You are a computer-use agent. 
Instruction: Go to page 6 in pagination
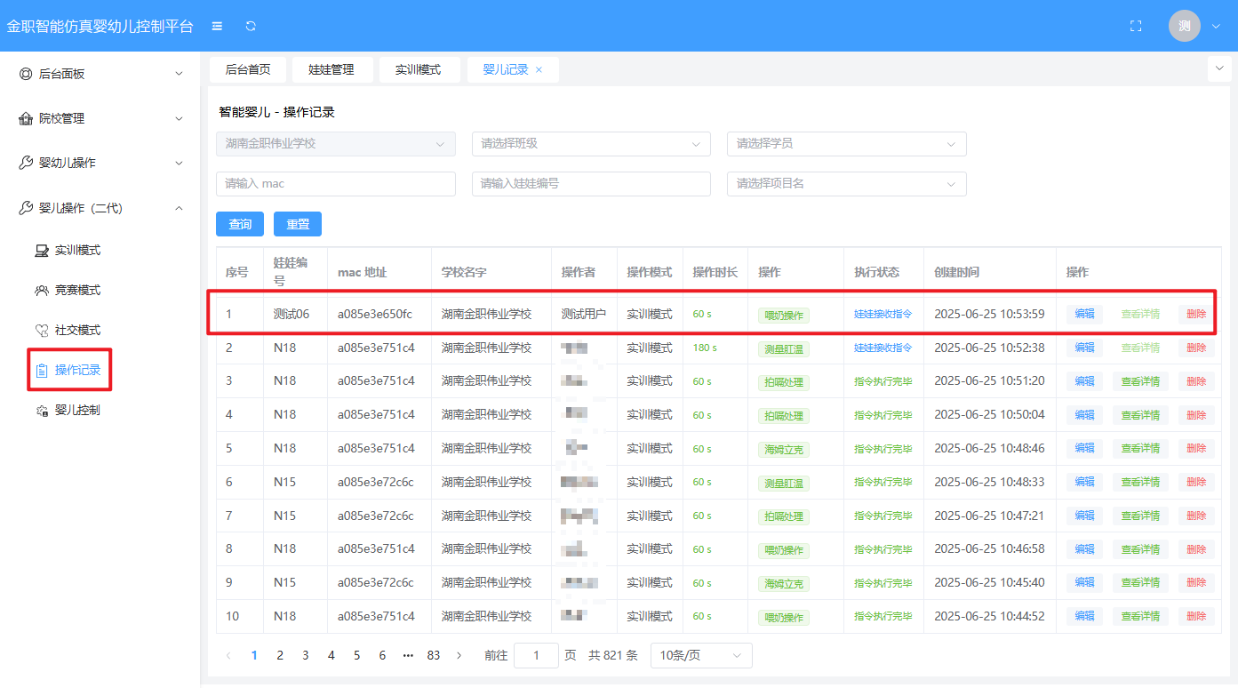[x=382, y=655]
